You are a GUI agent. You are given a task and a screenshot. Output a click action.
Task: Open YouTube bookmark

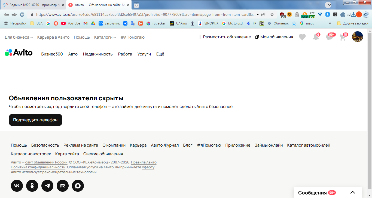[x=71, y=23]
